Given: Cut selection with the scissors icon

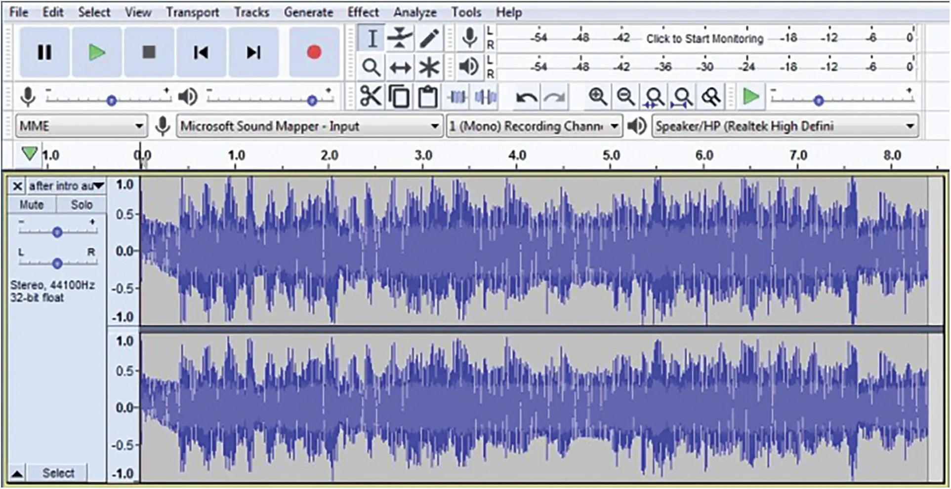Looking at the screenshot, I should [x=371, y=96].
